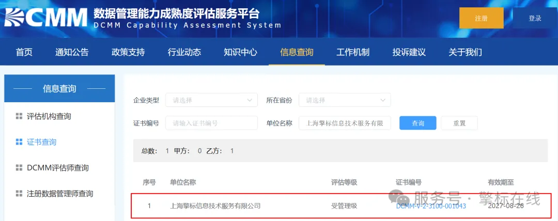The height and width of the screenshot is (221, 558).
Task: Click the 甲方 count text
Action: pyautogui.click(x=188, y=151)
